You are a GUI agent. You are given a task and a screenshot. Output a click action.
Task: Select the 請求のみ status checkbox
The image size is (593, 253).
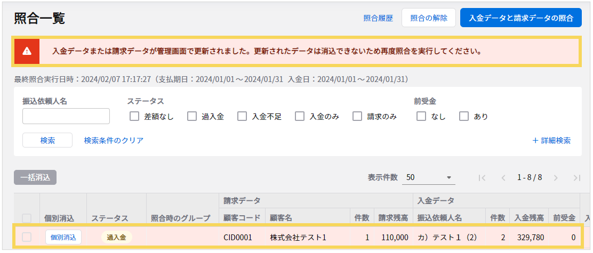pos(357,116)
